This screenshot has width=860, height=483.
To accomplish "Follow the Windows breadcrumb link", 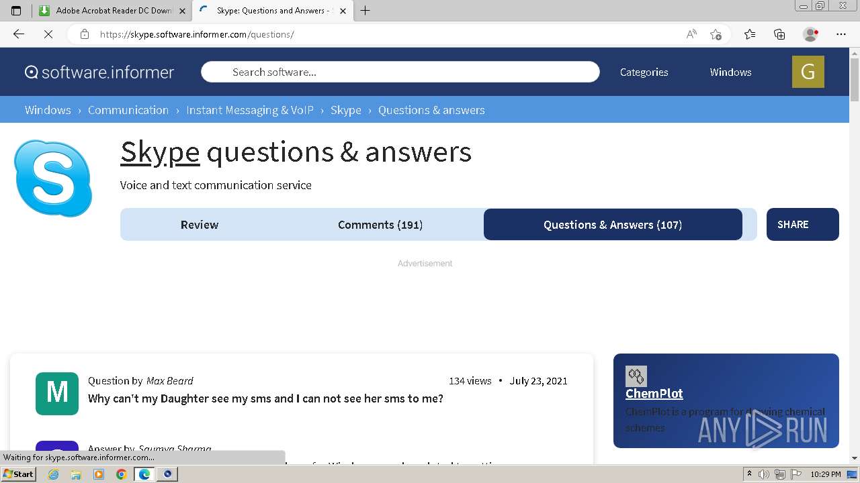I will click(x=48, y=110).
